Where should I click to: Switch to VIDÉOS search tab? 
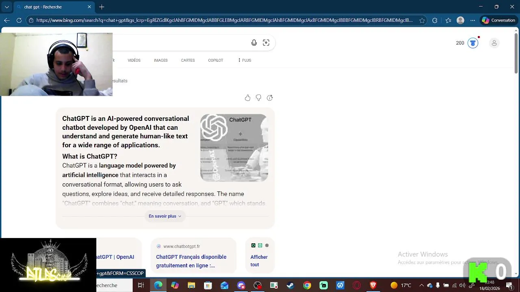[x=134, y=60]
